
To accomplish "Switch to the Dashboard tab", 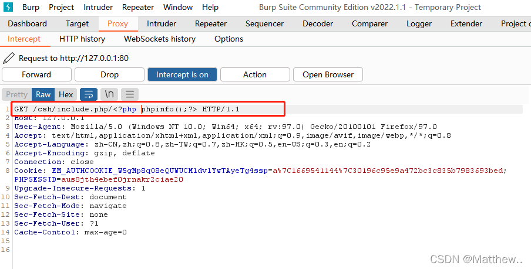I will [27, 23].
